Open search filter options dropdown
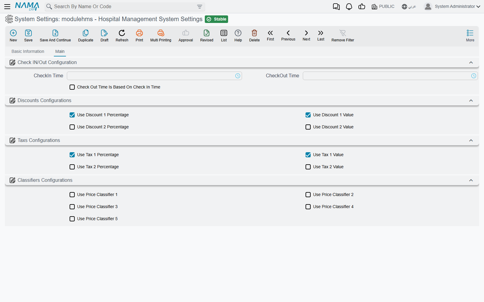 point(200,7)
